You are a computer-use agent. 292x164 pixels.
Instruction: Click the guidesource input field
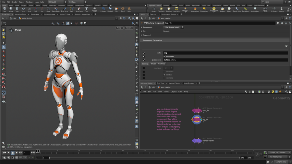tap(225, 60)
